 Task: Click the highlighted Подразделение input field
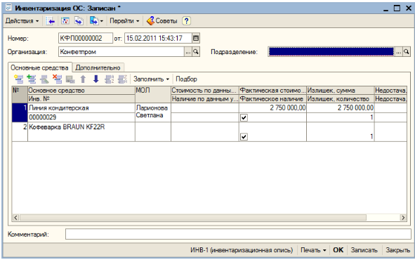pyautogui.click(x=331, y=52)
